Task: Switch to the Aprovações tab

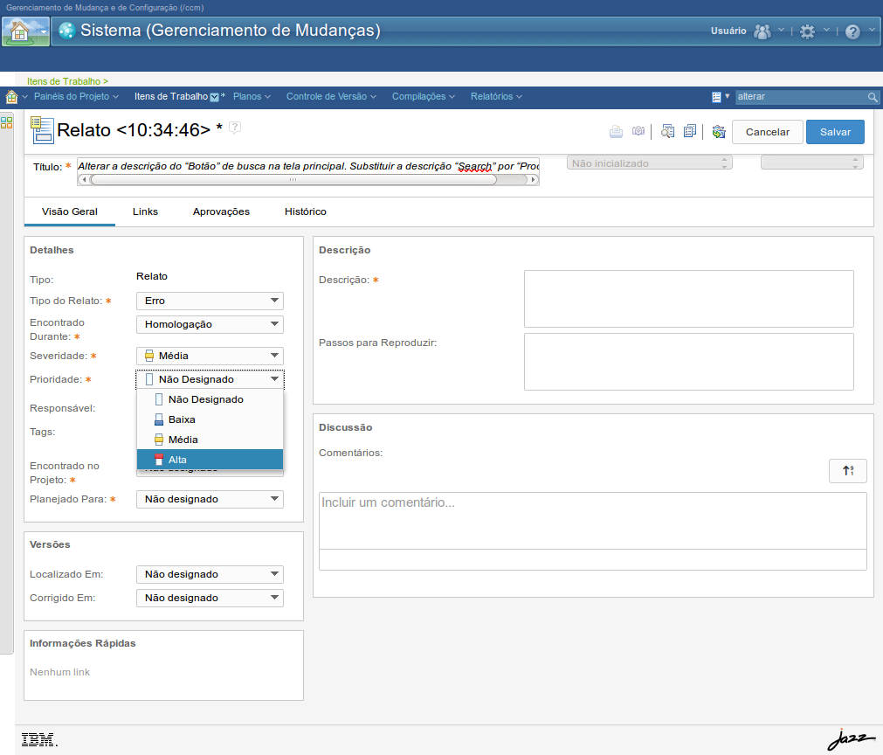Action: 221,211
